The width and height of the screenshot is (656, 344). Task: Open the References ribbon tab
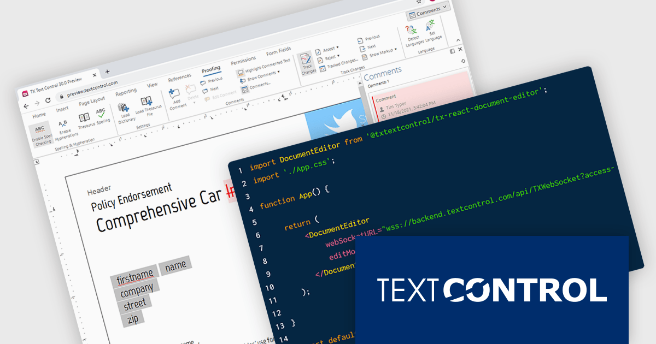(x=179, y=78)
